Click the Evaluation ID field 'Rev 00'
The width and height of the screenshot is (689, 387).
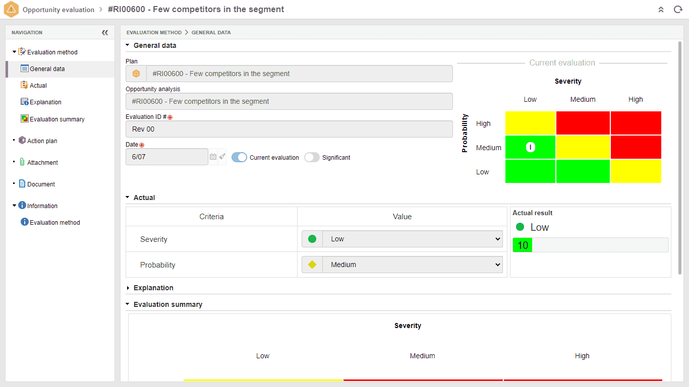(x=289, y=129)
